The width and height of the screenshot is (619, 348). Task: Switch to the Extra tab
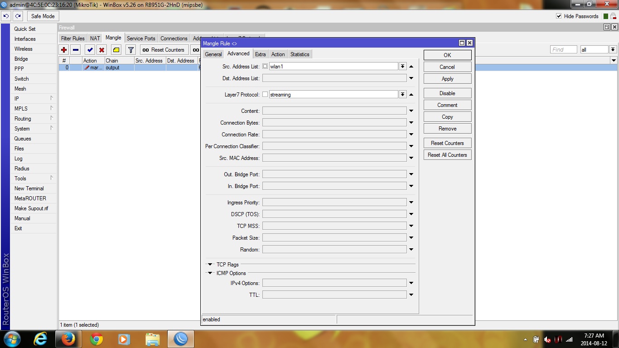coord(261,54)
